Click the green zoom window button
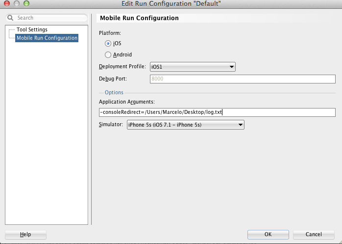 pyautogui.click(x=26, y=3)
